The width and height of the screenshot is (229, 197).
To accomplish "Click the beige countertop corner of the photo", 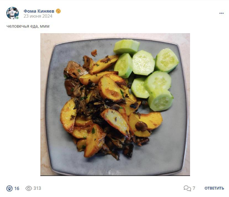I will pyautogui.click(x=44, y=38).
